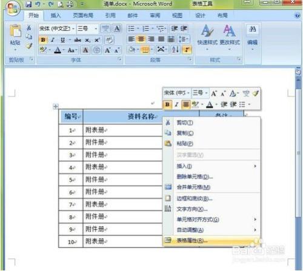
Task: Click the Change Styles icon
Action: (x=229, y=31)
